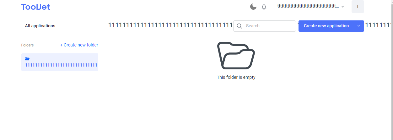The image size is (393, 140).
Task: Click the magnifier icon in the search box
Action: [x=240, y=26]
